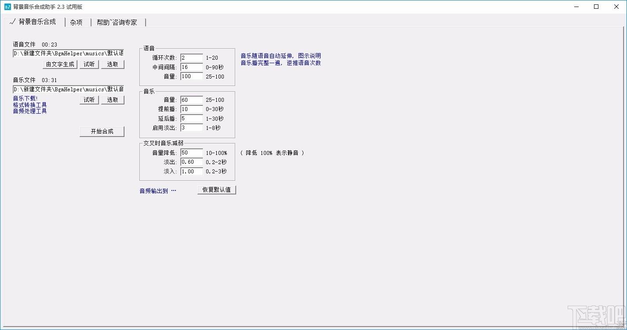Click the 循环次数 input field
This screenshot has width=627, height=330.
click(x=192, y=58)
